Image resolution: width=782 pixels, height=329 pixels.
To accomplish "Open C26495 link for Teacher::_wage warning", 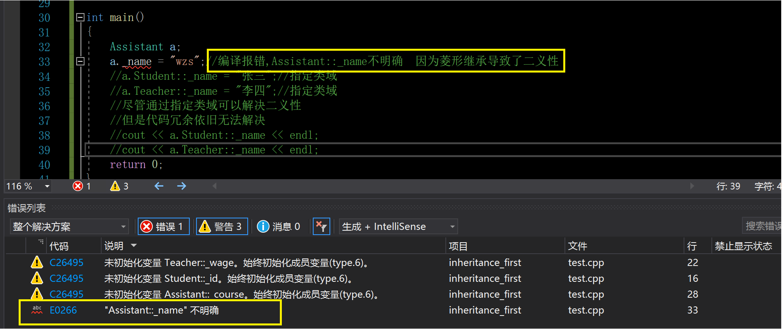I will 66,263.
